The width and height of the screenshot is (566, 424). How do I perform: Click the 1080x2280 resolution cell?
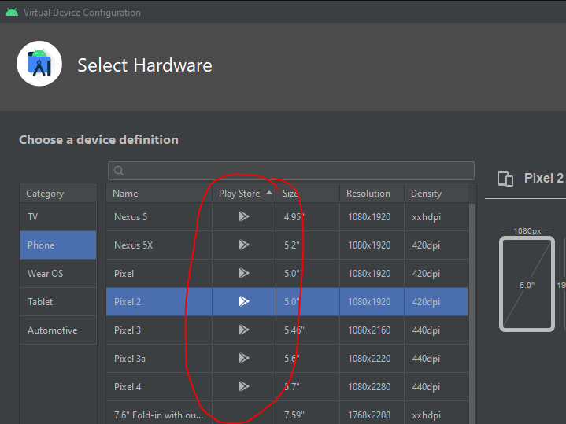[372, 387]
